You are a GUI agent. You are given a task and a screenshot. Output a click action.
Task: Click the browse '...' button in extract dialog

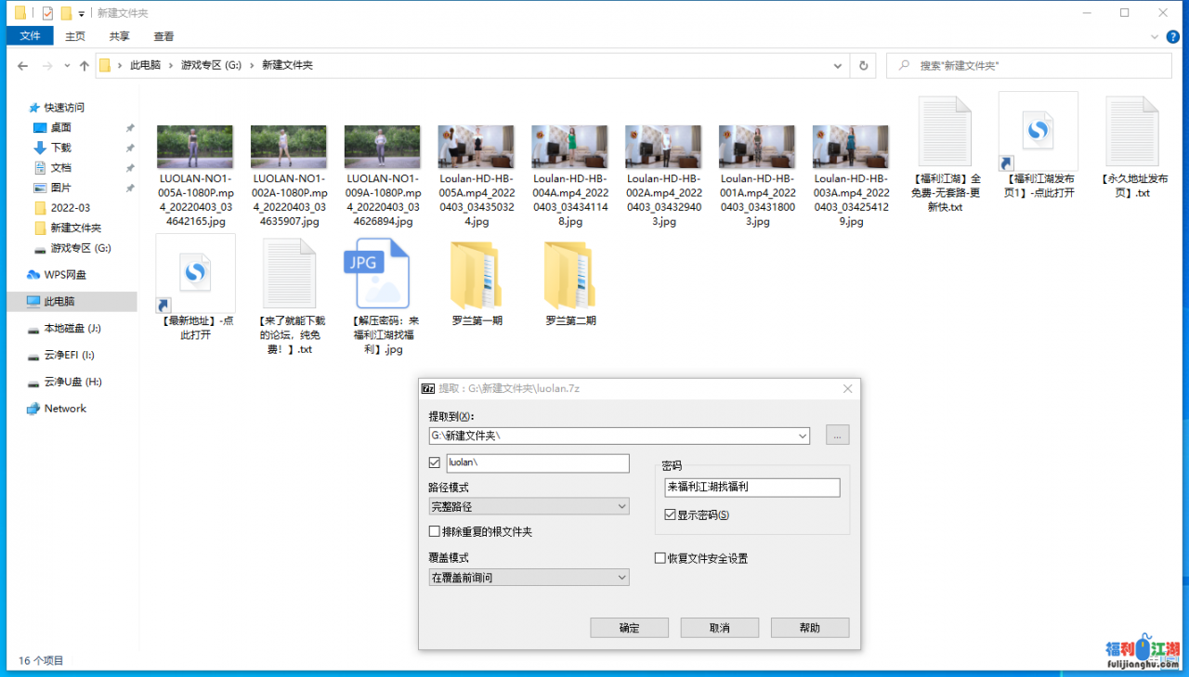837,436
